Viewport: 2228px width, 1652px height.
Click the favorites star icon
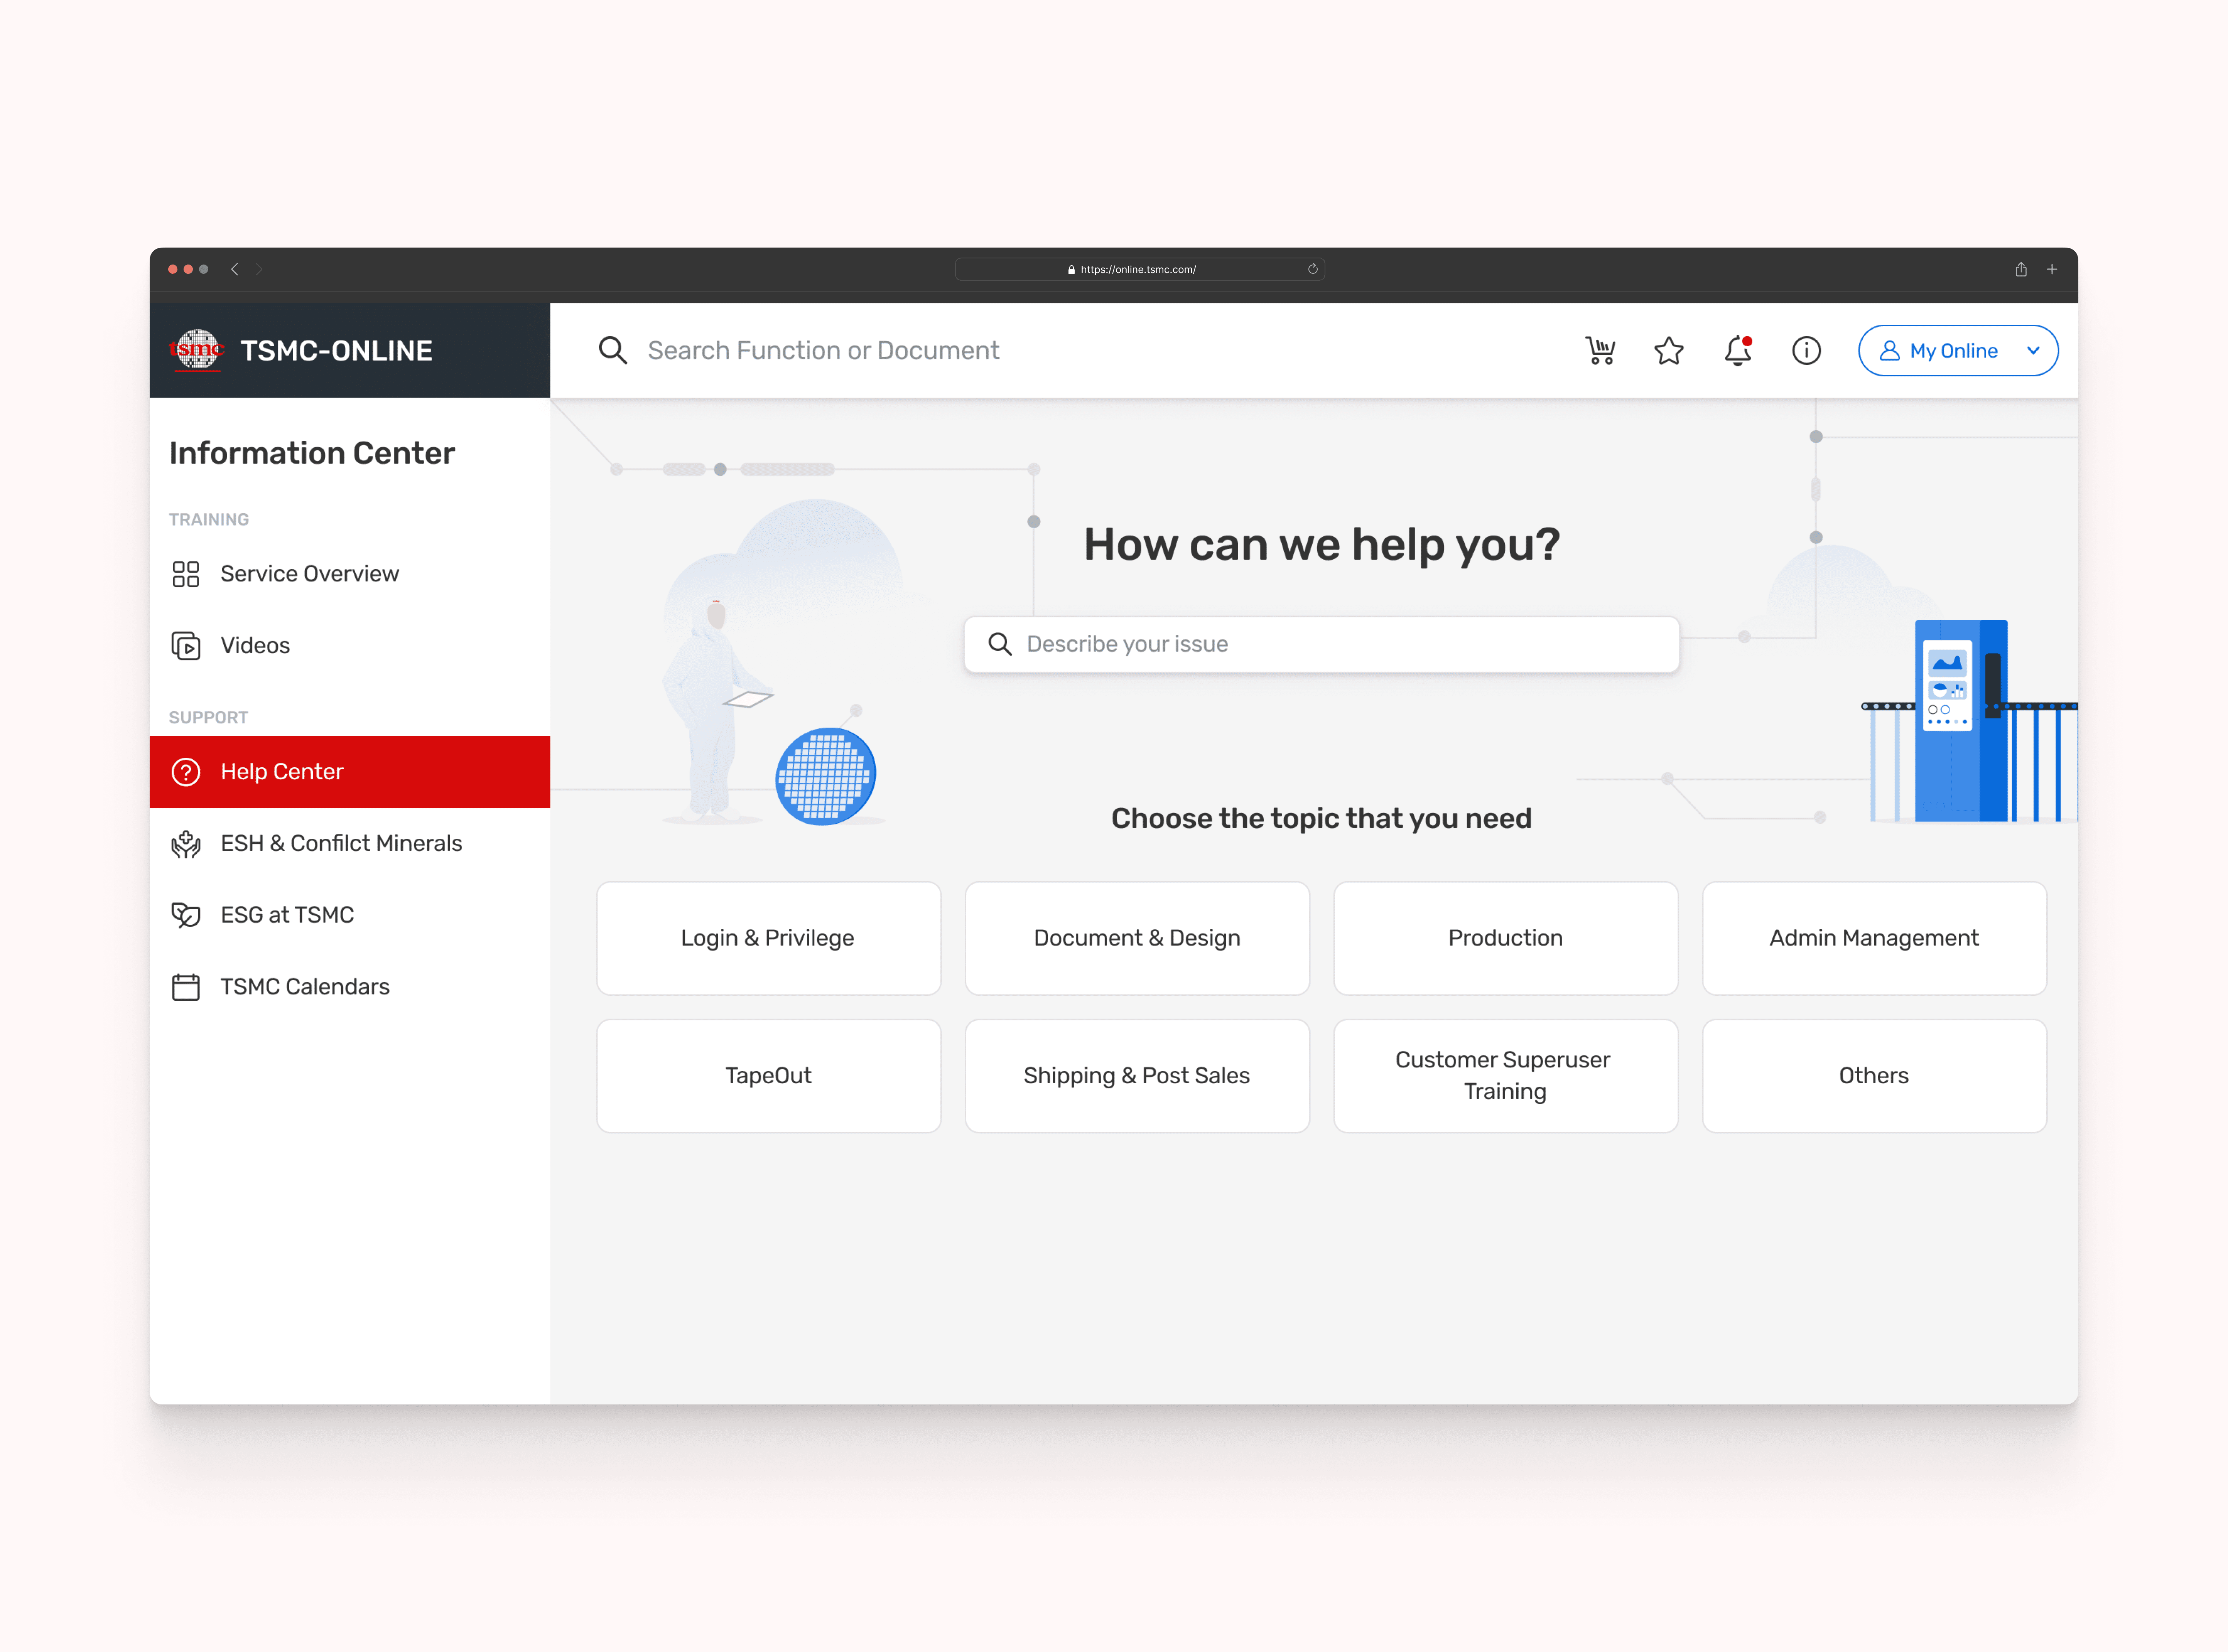pos(1669,351)
